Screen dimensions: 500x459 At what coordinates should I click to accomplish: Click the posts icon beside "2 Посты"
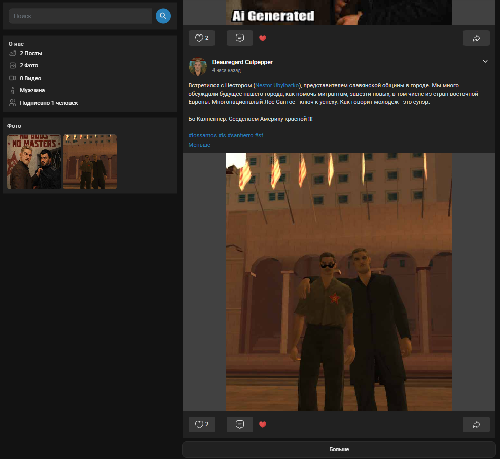coord(13,53)
